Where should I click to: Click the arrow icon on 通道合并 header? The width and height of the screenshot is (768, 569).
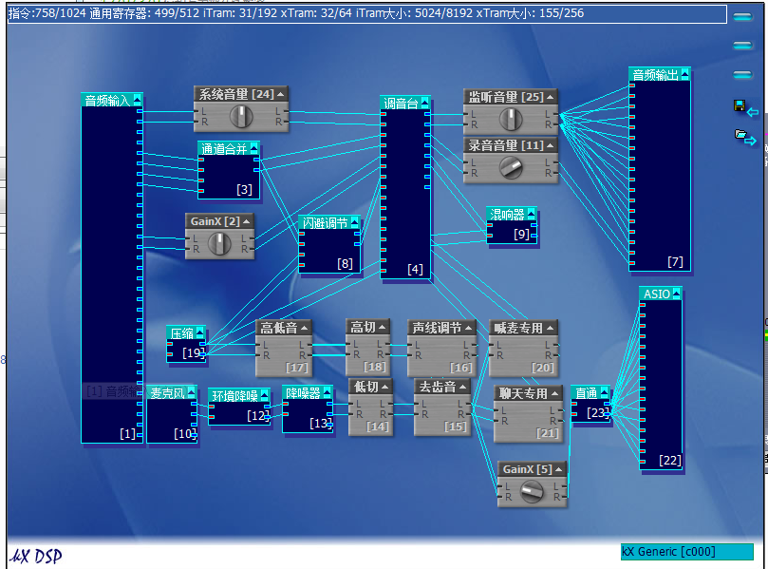pos(254,148)
